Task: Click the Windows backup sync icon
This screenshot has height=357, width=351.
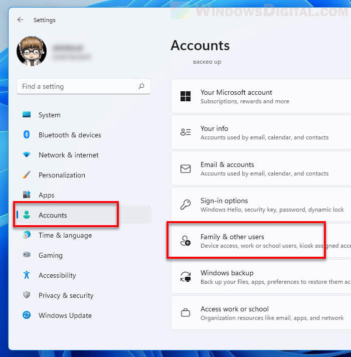Action: 186,277
